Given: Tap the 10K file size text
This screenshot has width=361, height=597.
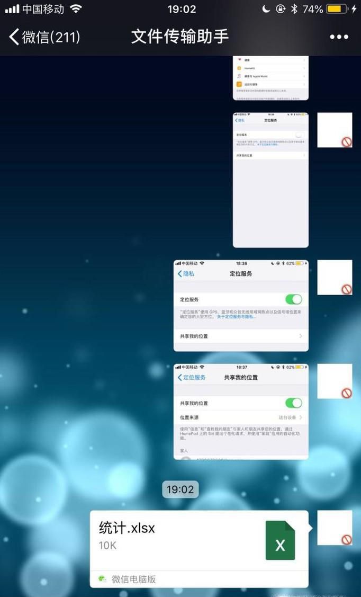Looking at the screenshot, I should pyautogui.click(x=107, y=546).
